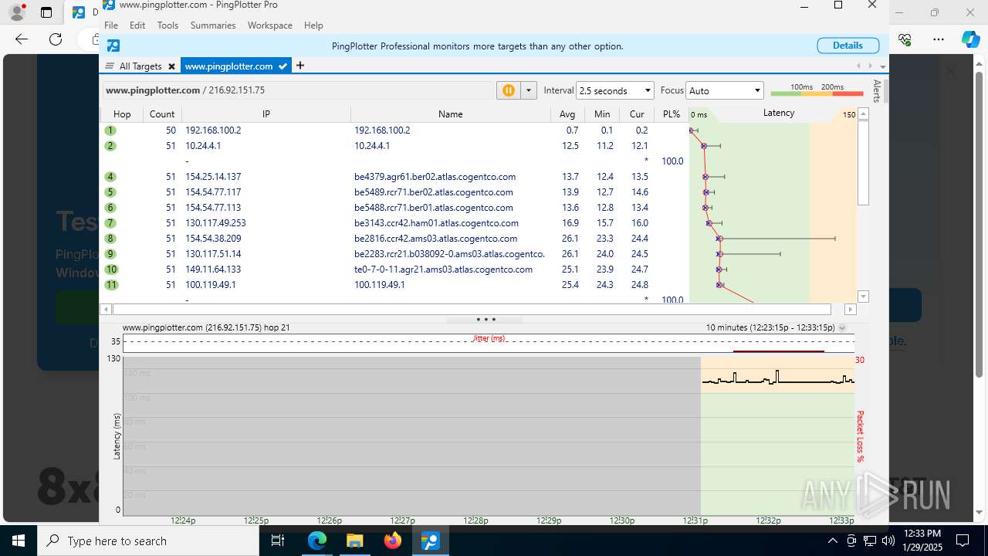
Task: Select the hop 9 green circle
Action: [x=111, y=254]
